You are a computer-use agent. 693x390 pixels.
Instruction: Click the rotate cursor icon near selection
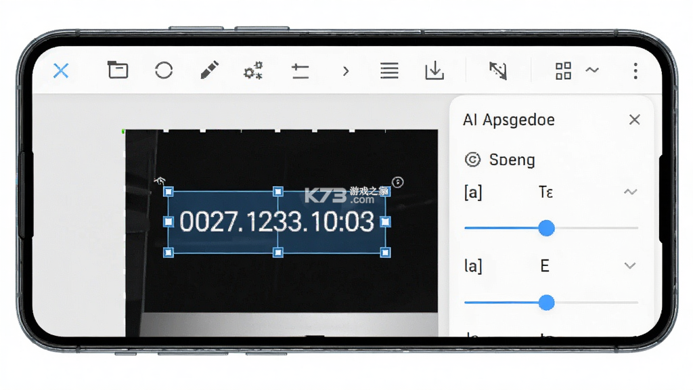coord(159,180)
